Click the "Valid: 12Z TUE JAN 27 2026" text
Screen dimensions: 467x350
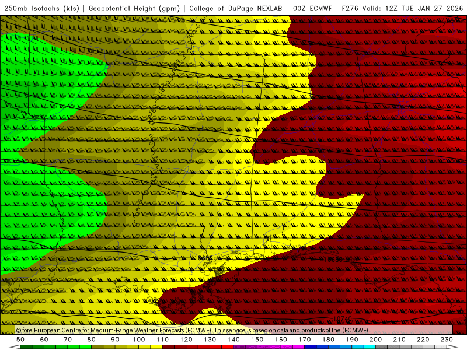point(413,9)
